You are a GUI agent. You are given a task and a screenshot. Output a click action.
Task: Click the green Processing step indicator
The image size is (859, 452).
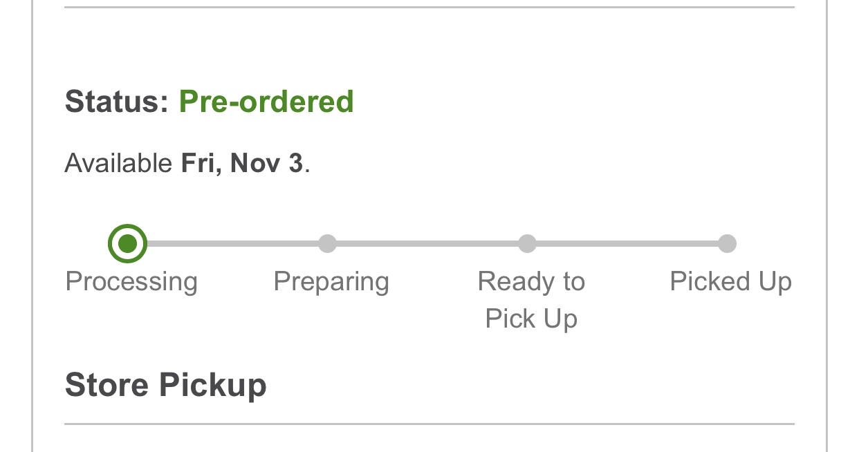[x=127, y=243]
